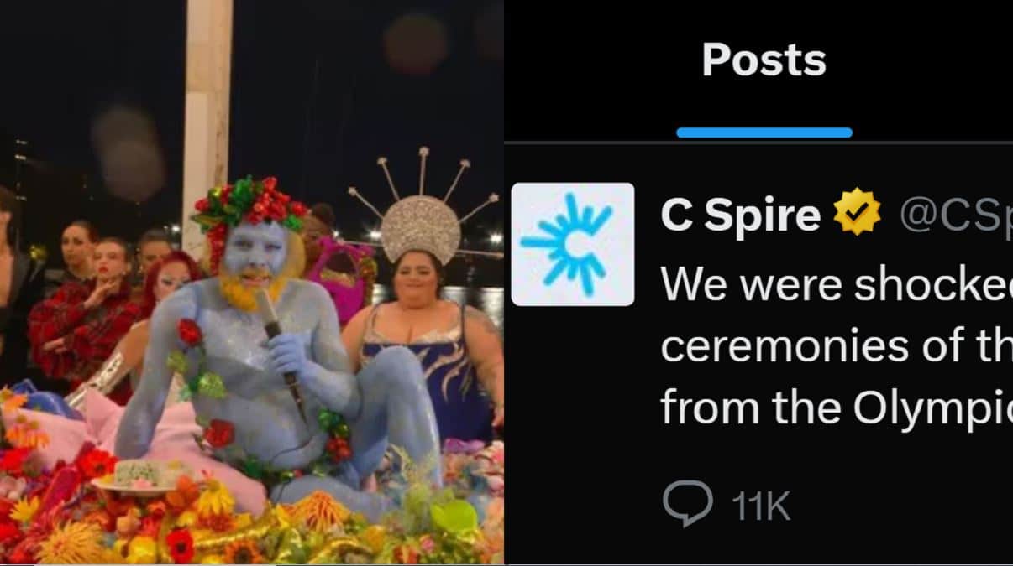The width and height of the screenshot is (1013, 566).
Task: Open the ceremony photo on the left
Action: point(252,283)
